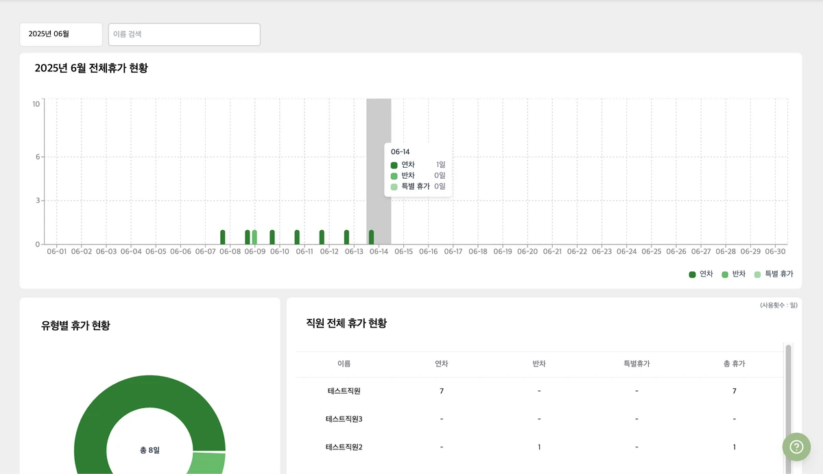Viewport: 823px width, 474px height.
Task: Click the 2025년 6월 전체휴가 현황 heading
Action: 91,68
